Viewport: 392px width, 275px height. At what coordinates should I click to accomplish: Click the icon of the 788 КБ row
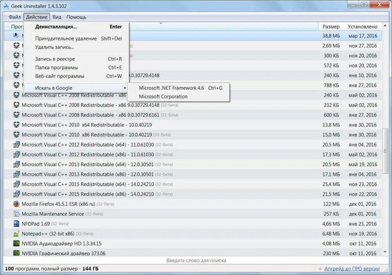coord(16,85)
